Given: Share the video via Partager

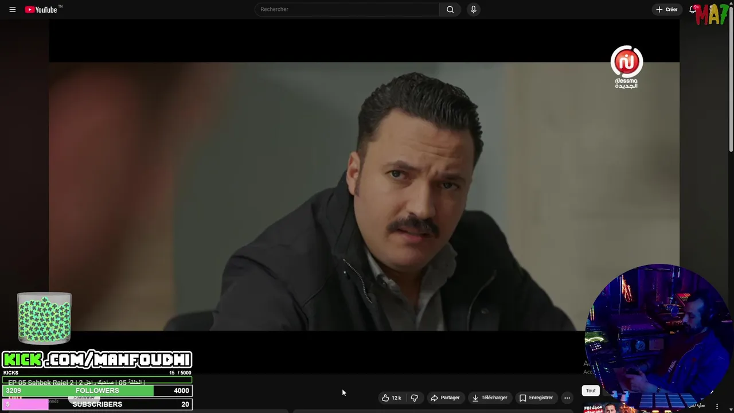Looking at the screenshot, I should click(x=445, y=398).
